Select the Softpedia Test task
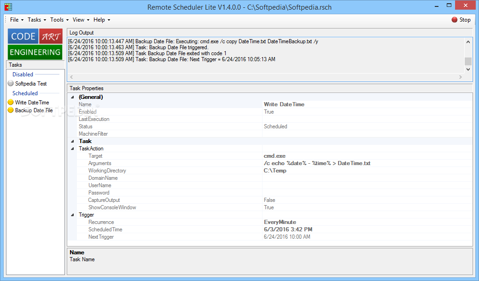Screen dimensions: 479x281 31,83
